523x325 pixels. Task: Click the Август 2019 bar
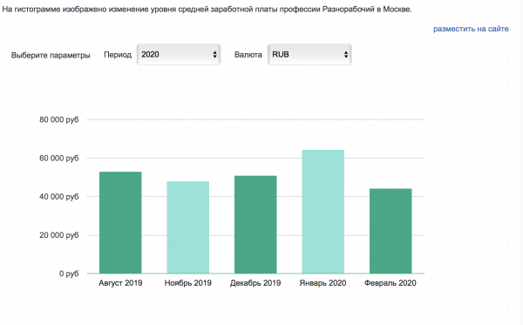[x=120, y=223]
